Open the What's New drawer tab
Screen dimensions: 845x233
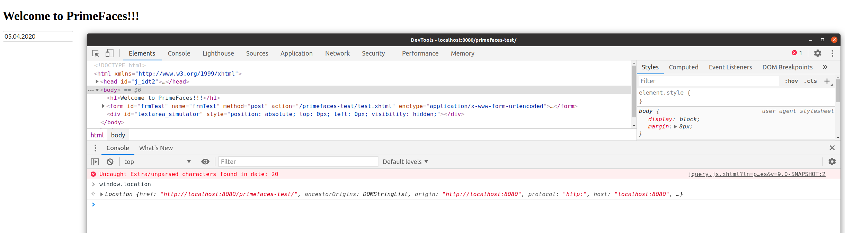(156, 148)
